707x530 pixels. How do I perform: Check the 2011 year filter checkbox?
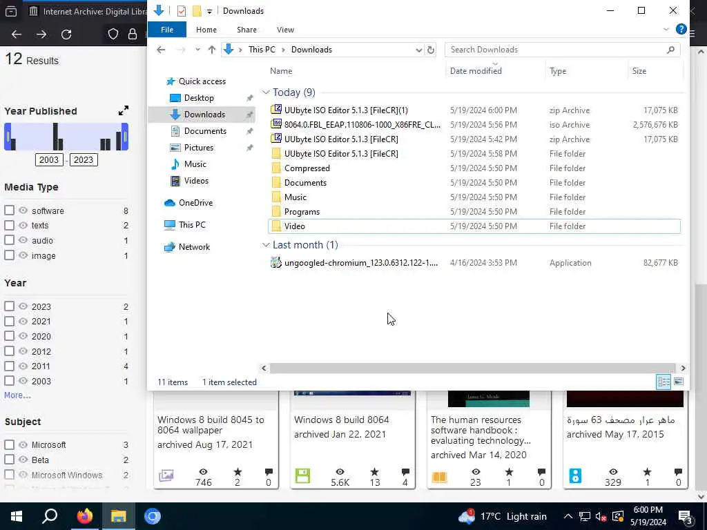(9, 366)
